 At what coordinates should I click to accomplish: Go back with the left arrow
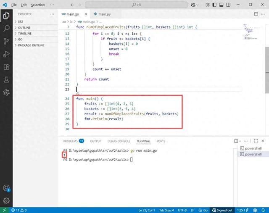point(72,5)
